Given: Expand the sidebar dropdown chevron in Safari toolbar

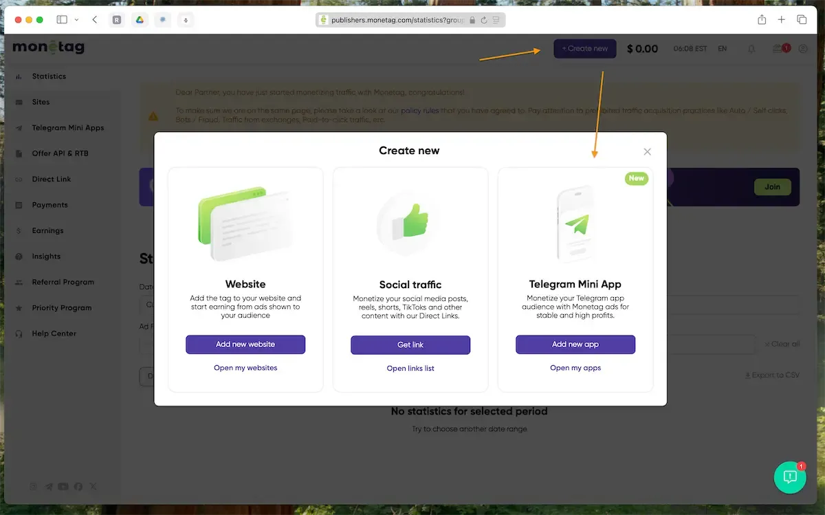Looking at the screenshot, I should coord(76,20).
